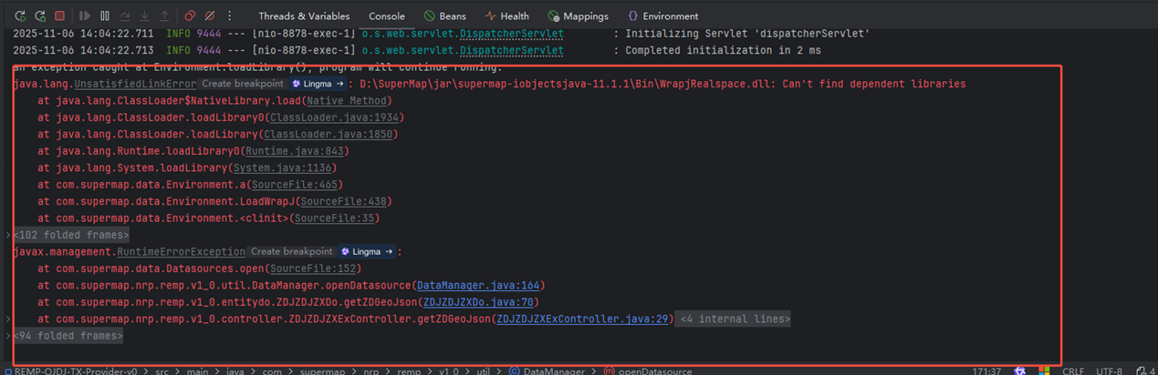This screenshot has width=1158, height=375.
Task: Expand the 4 internal lines
Action: [734, 319]
